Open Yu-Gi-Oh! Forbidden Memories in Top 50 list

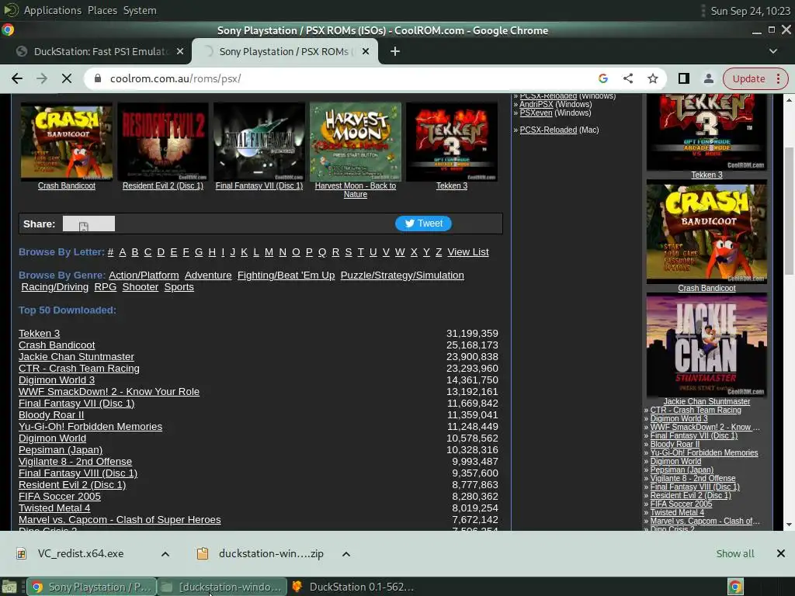90,427
